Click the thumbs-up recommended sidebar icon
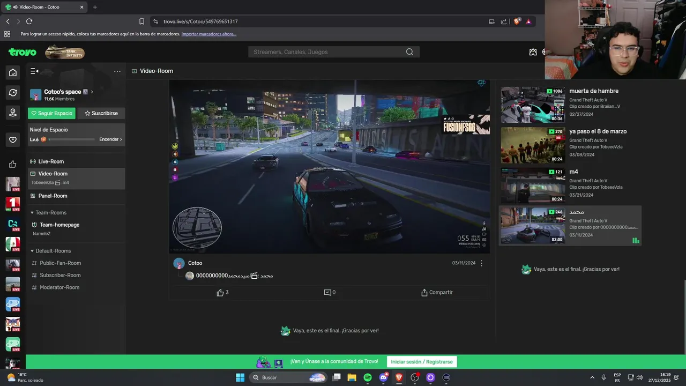The height and width of the screenshot is (386, 686). (x=13, y=164)
